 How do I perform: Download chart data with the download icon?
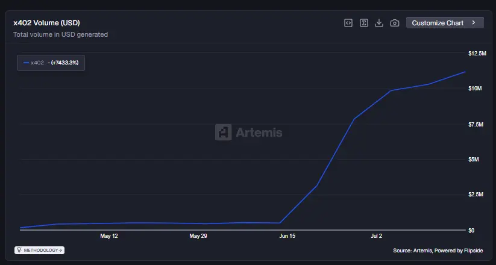pos(379,23)
